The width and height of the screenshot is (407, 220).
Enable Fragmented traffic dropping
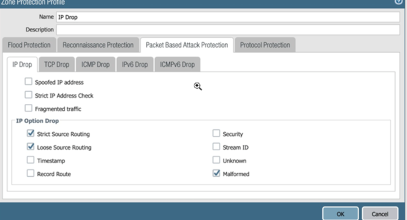point(29,108)
